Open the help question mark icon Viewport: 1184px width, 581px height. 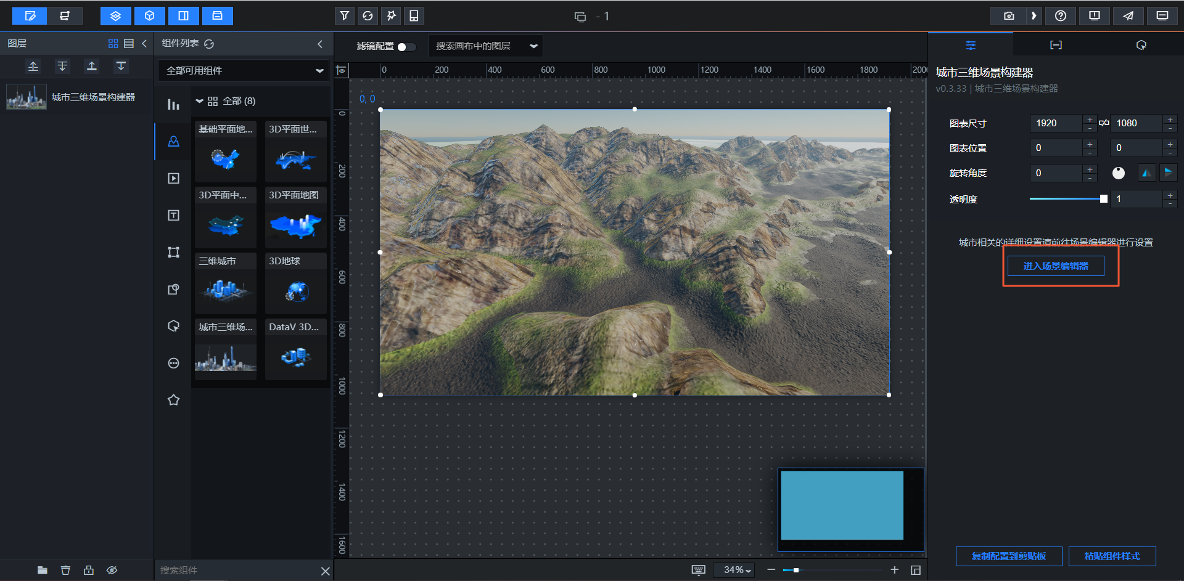1060,16
